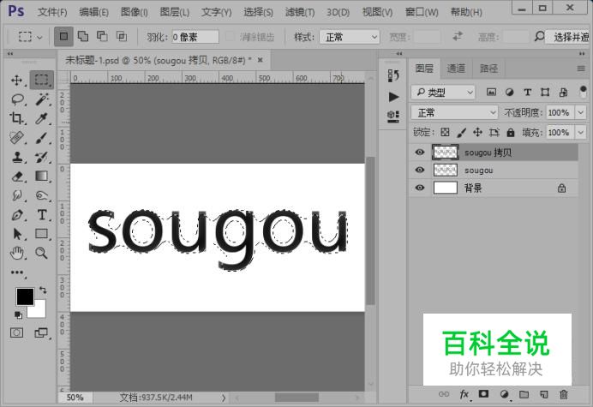Click the background white color swatch
Screen dimensions: 593x407
click(39, 311)
